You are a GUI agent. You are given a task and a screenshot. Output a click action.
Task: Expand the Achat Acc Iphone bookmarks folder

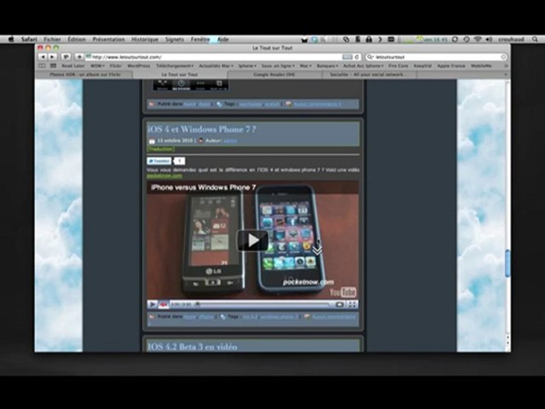363,65
